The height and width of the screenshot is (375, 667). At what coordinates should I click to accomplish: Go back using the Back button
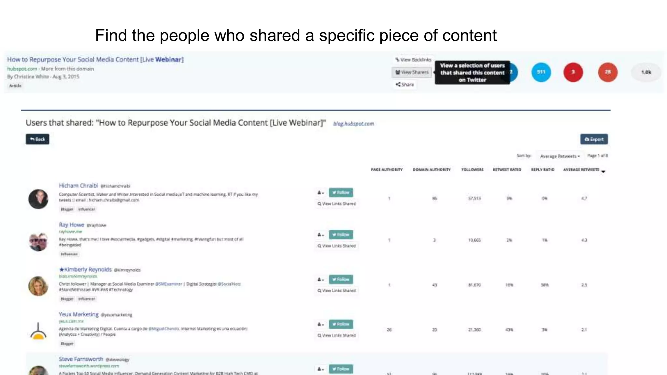pos(37,139)
